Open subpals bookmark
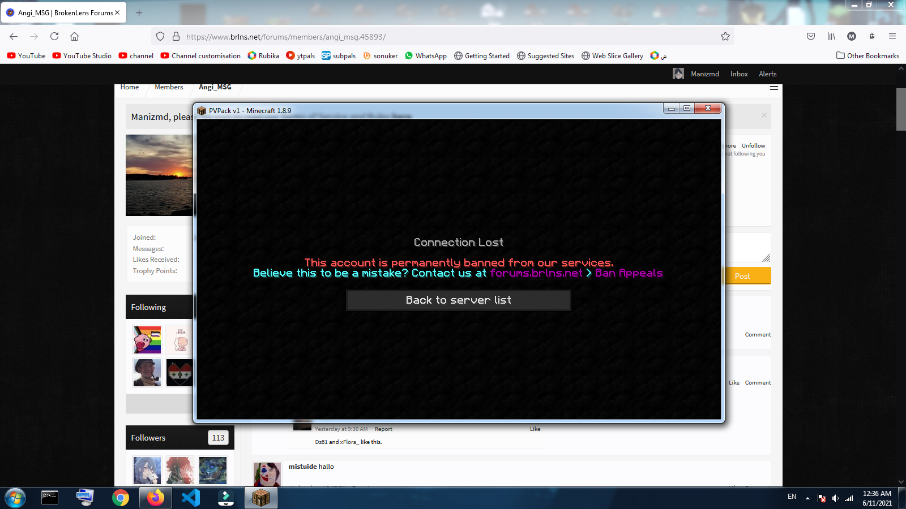Screen dimensions: 906x509 (x=339, y=55)
